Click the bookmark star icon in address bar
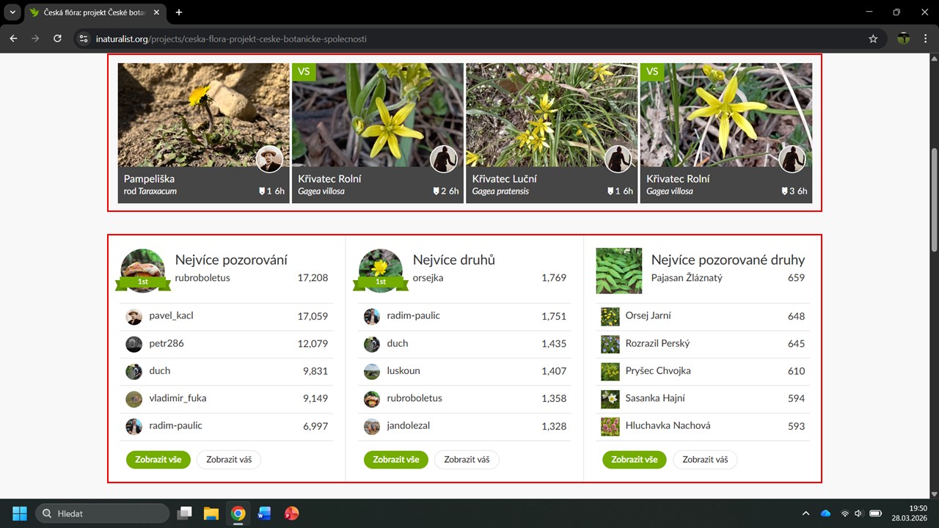The width and height of the screenshot is (939, 528). (873, 39)
